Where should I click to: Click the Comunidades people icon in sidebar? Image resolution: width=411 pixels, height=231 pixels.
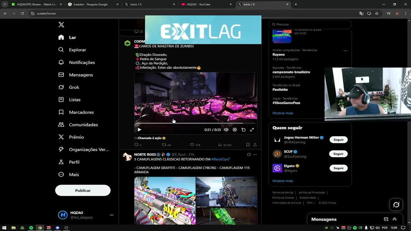tap(61, 124)
